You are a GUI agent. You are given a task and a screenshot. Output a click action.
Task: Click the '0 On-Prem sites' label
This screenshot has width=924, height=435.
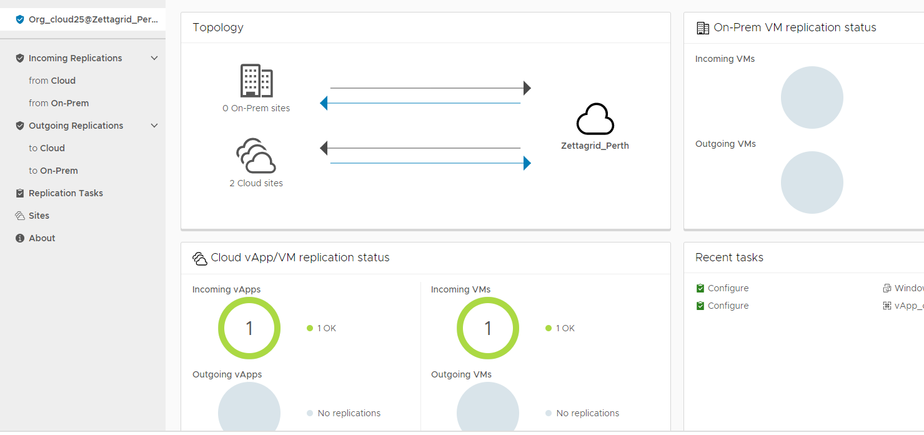(256, 108)
